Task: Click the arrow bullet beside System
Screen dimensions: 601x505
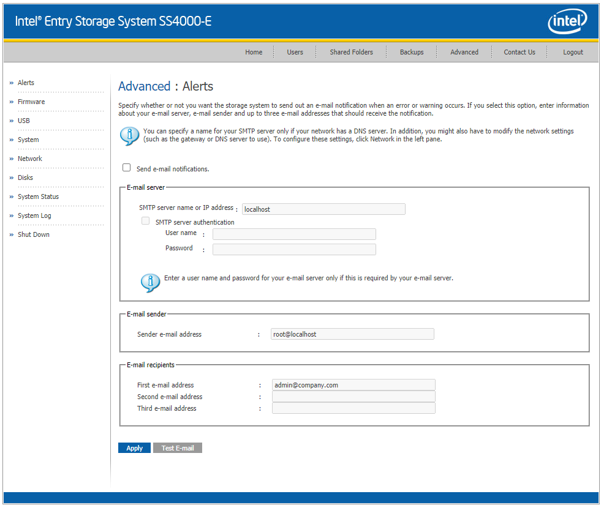Action: 12,140
